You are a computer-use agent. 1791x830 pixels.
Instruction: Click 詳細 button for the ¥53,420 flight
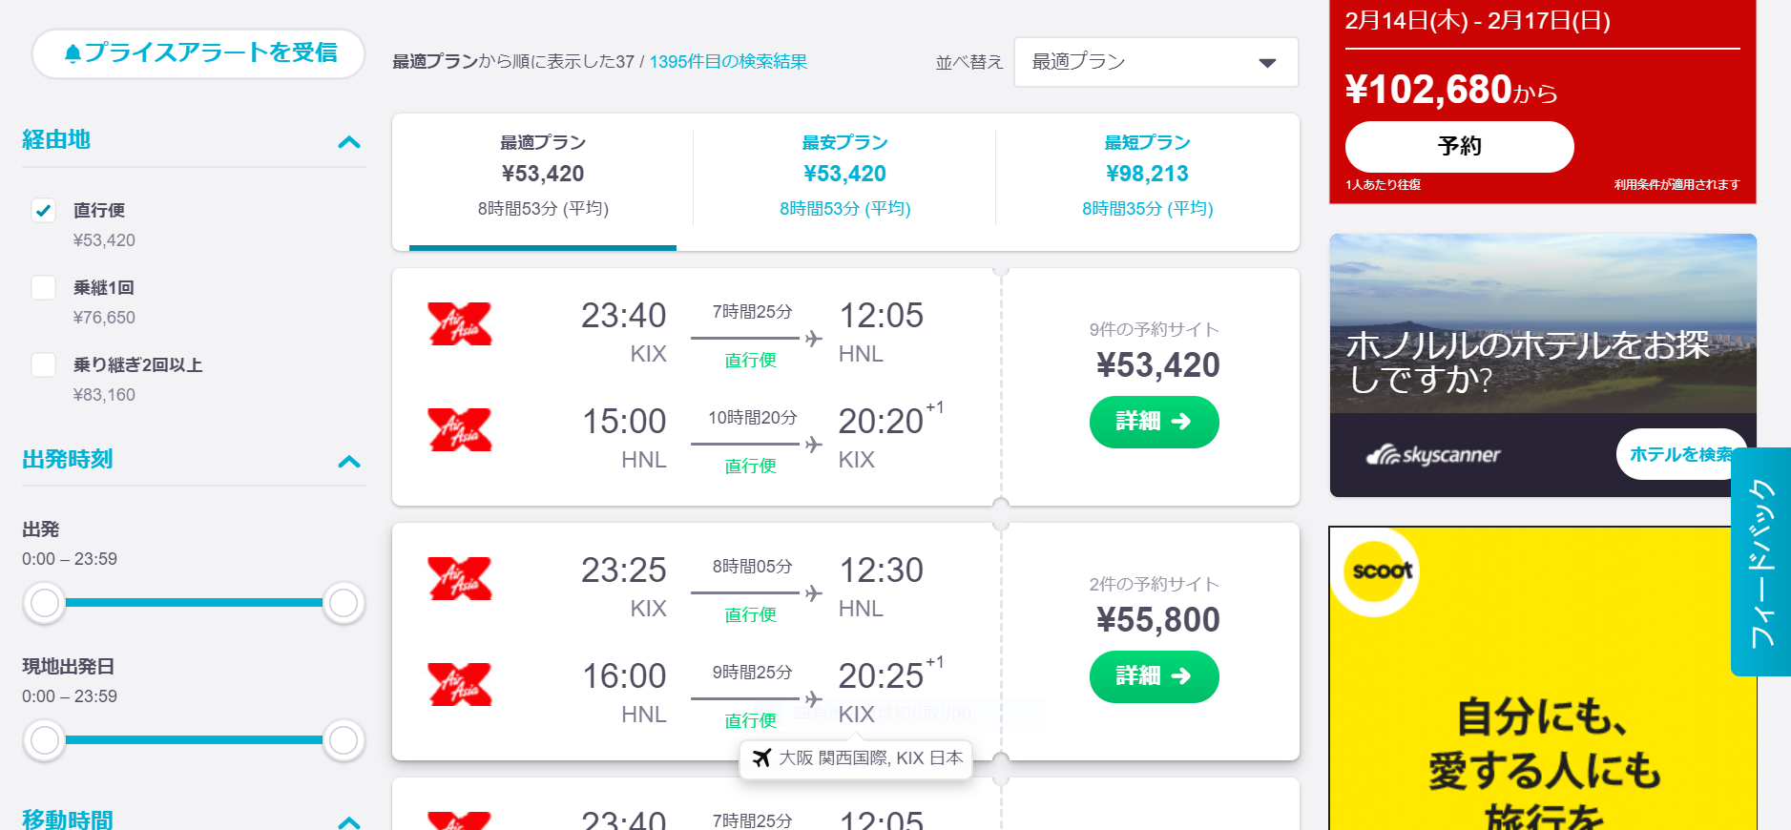[x=1154, y=422]
